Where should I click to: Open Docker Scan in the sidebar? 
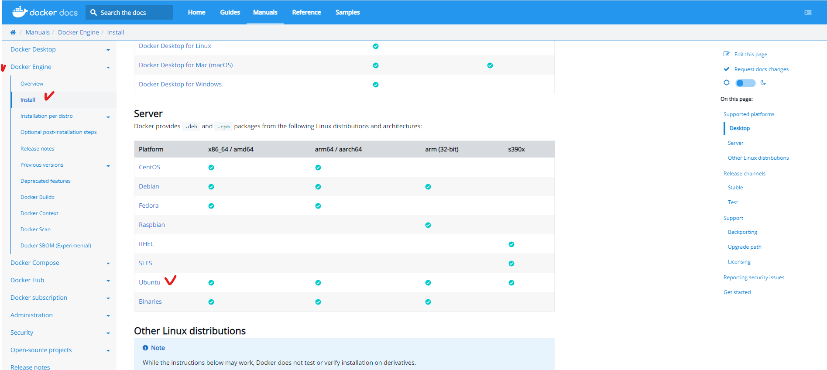(35, 230)
